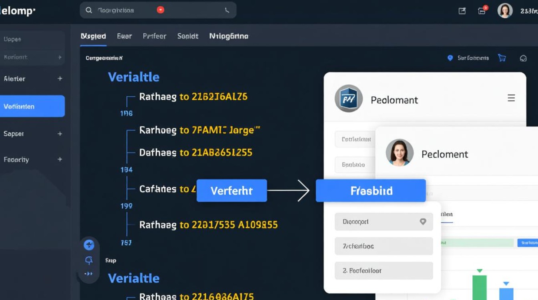Viewport: 538px width, 300px height.
Task: Click the blue shield logo icon
Action: coord(348,99)
